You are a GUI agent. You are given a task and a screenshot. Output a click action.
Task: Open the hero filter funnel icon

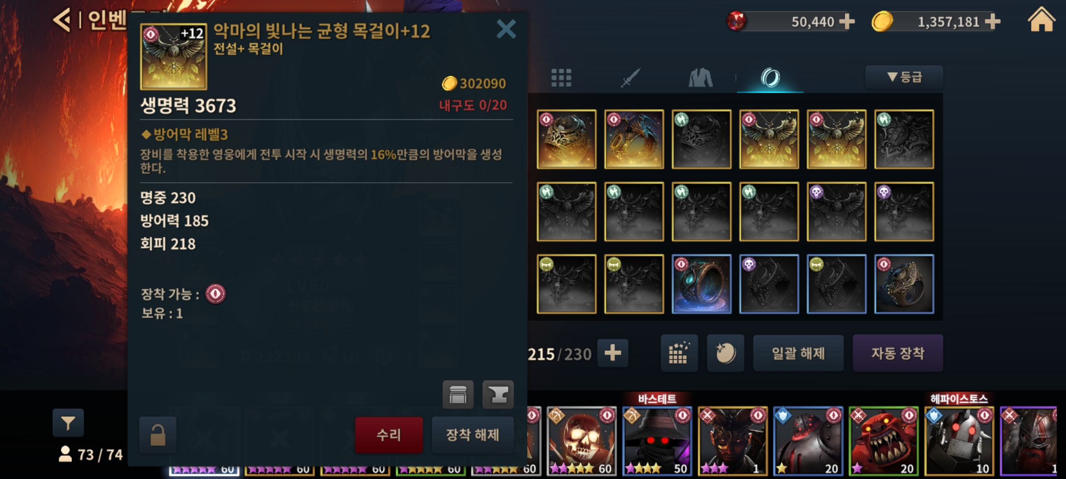[x=68, y=423]
